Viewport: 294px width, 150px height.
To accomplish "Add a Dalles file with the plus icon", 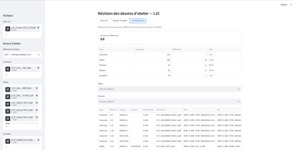I will click(6, 127).
